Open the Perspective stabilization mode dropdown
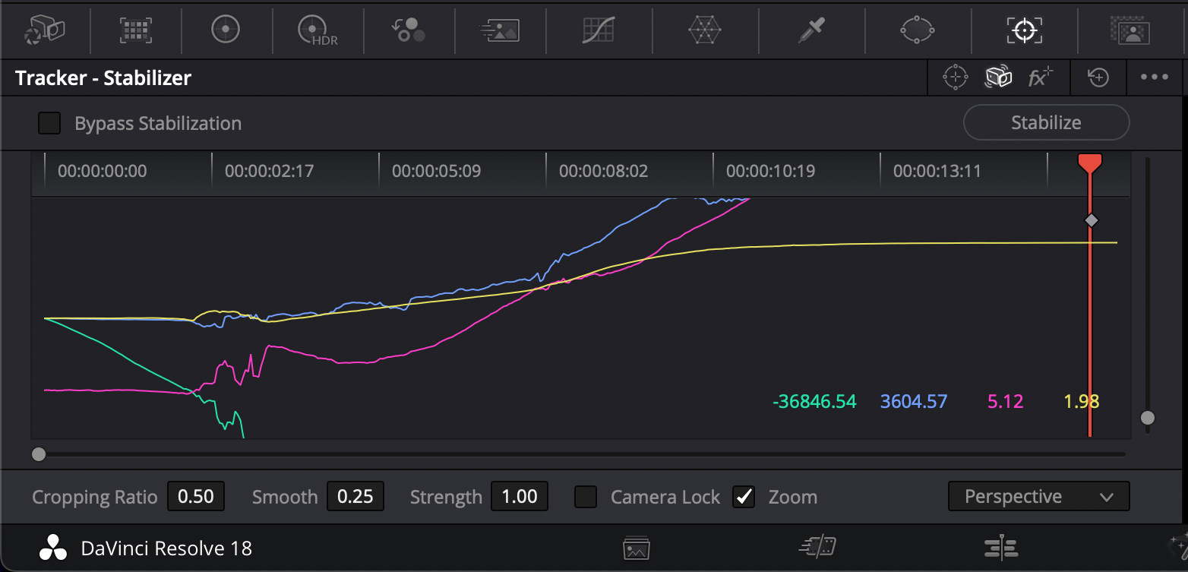Image resolution: width=1188 pixels, height=572 pixels. point(1038,497)
